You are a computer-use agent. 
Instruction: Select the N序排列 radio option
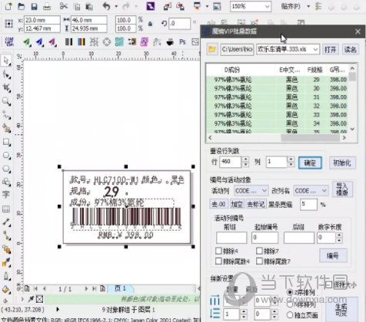(x=290, y=304)
